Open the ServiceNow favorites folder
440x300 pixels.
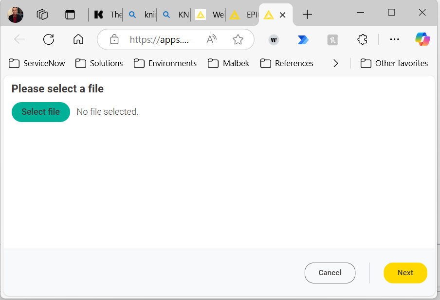(37, 63)
